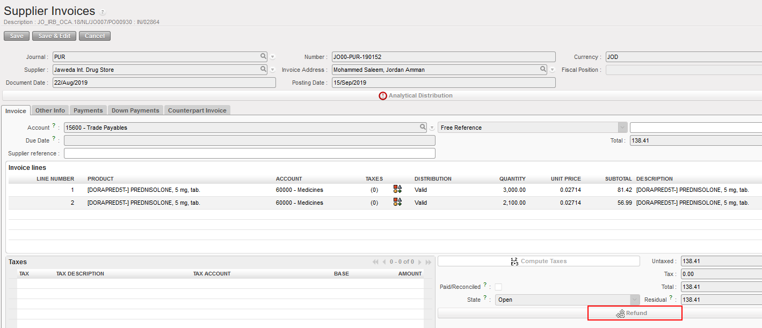Click dropdown arrow beside Journal field

tap(273, 57)
